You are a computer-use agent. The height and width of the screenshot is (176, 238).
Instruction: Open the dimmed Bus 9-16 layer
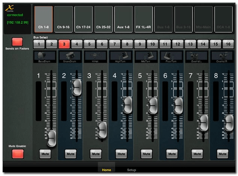point(184,19)
